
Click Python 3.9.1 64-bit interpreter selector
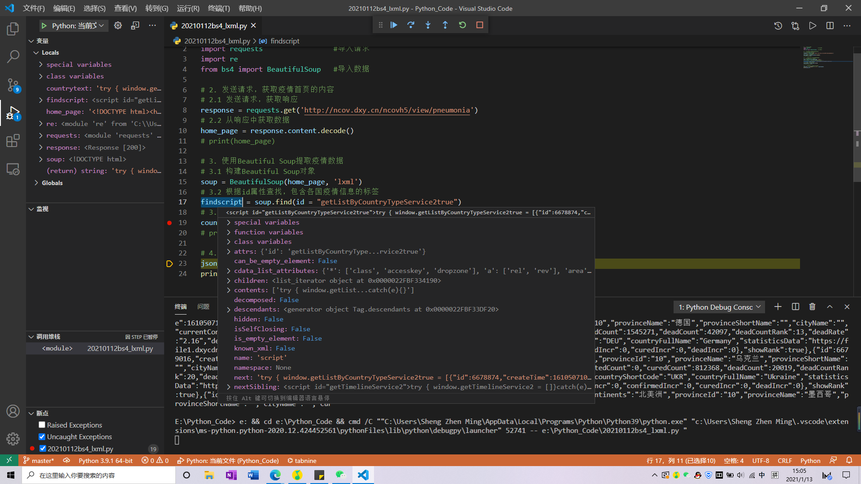[x=105, y=461]
